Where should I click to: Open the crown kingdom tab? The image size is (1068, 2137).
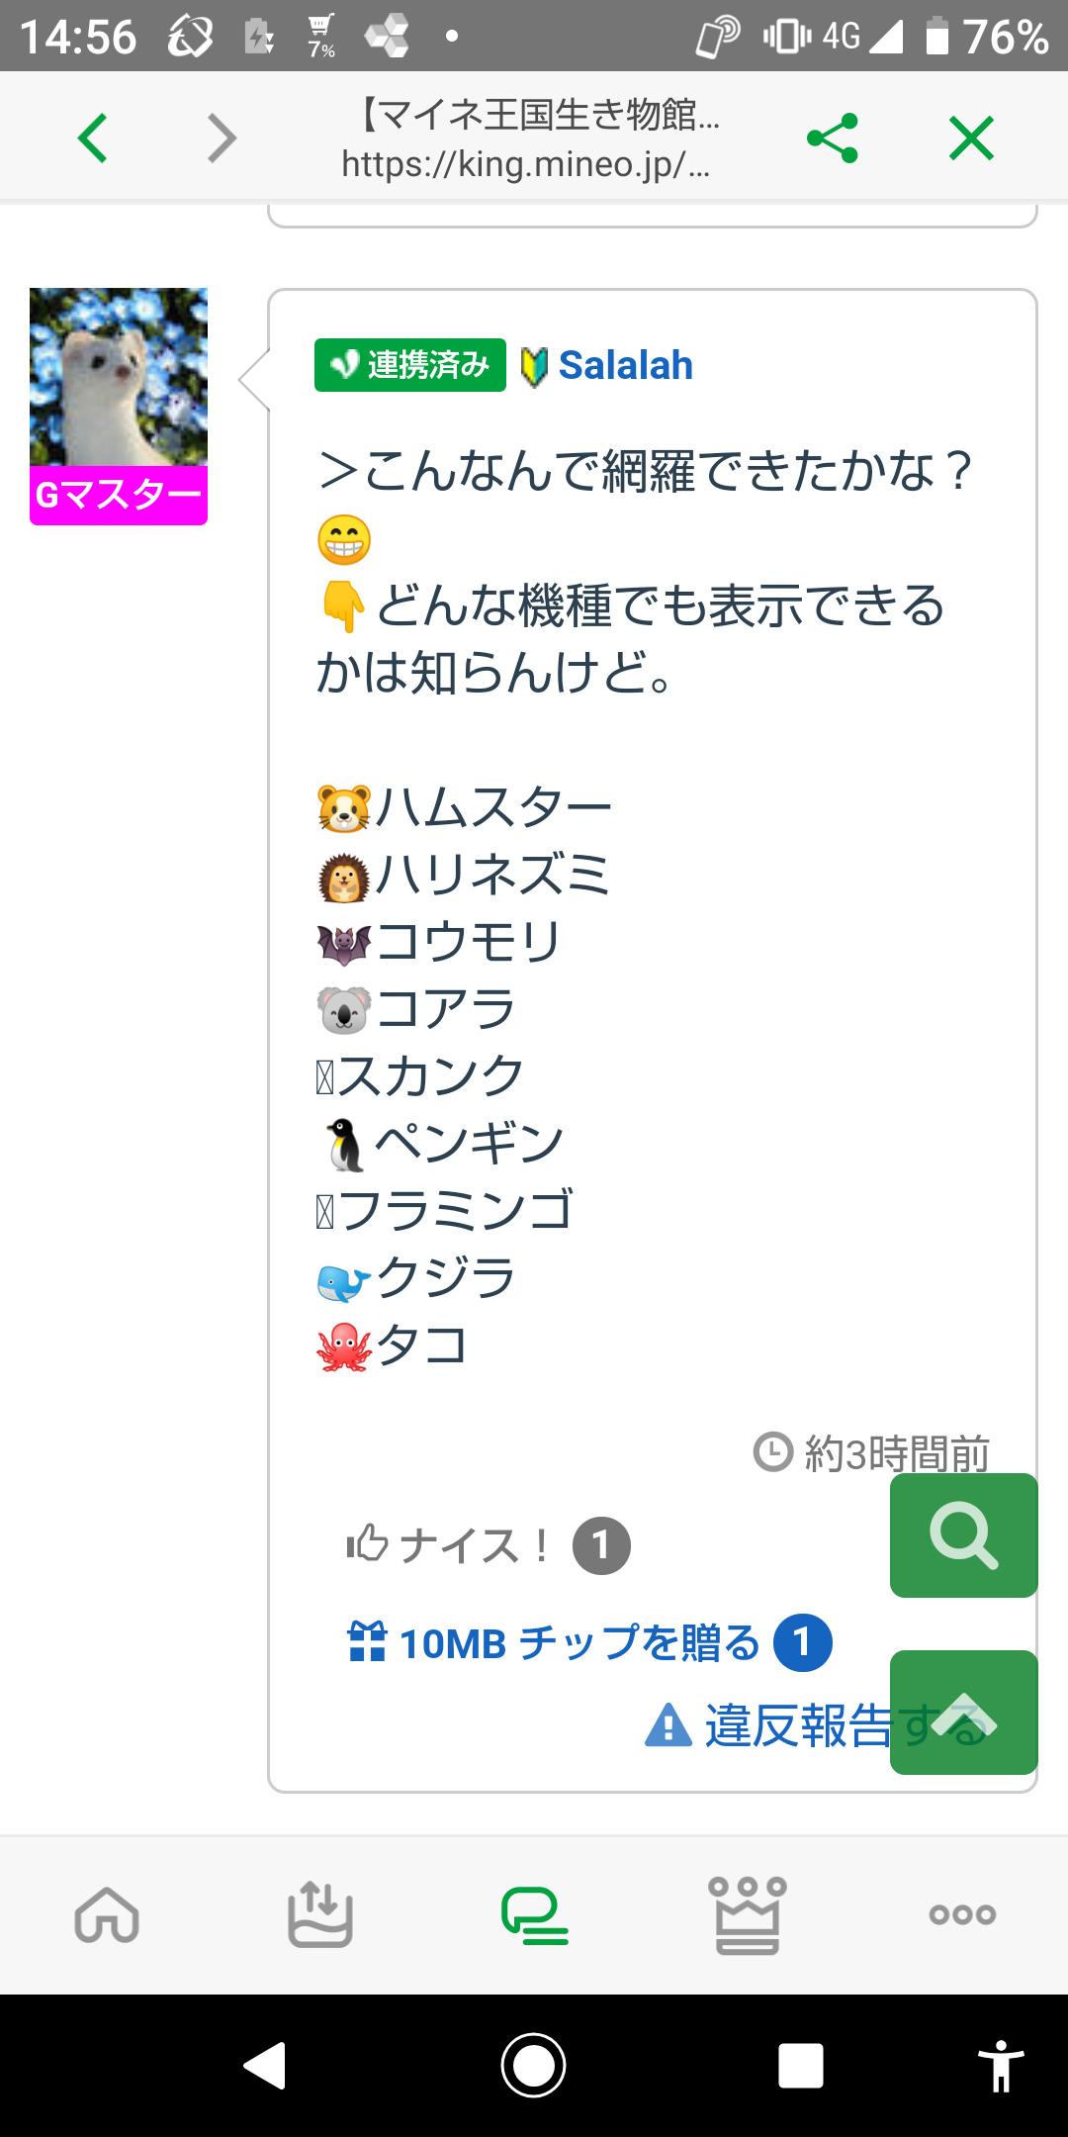(x=748, y=1914)
